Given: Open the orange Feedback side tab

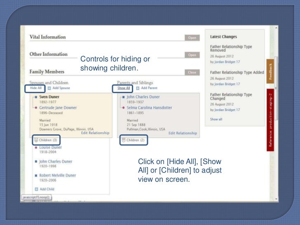Looking at the screenshot, I should [x=270, y=71].
